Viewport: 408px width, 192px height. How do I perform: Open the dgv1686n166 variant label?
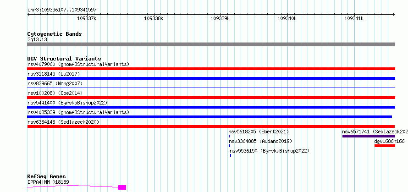(390, 141)
